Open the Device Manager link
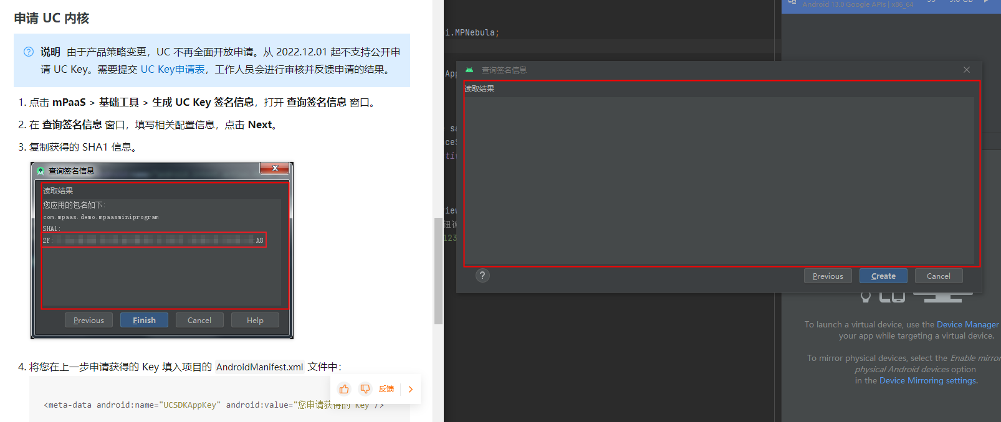The height and width of the screenshot is (422, 1001). coord(967,324)
